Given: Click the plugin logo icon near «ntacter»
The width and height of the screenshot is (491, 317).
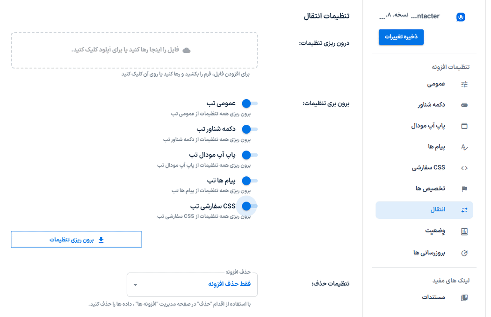Looking at the screenshot, I should (461, 16).
